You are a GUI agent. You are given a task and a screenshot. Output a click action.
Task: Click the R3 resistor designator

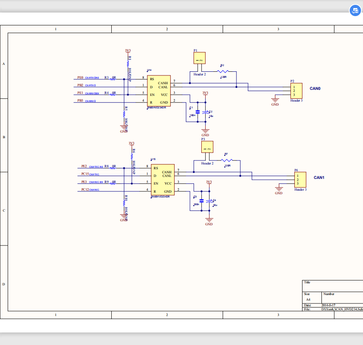click(106, 77)
